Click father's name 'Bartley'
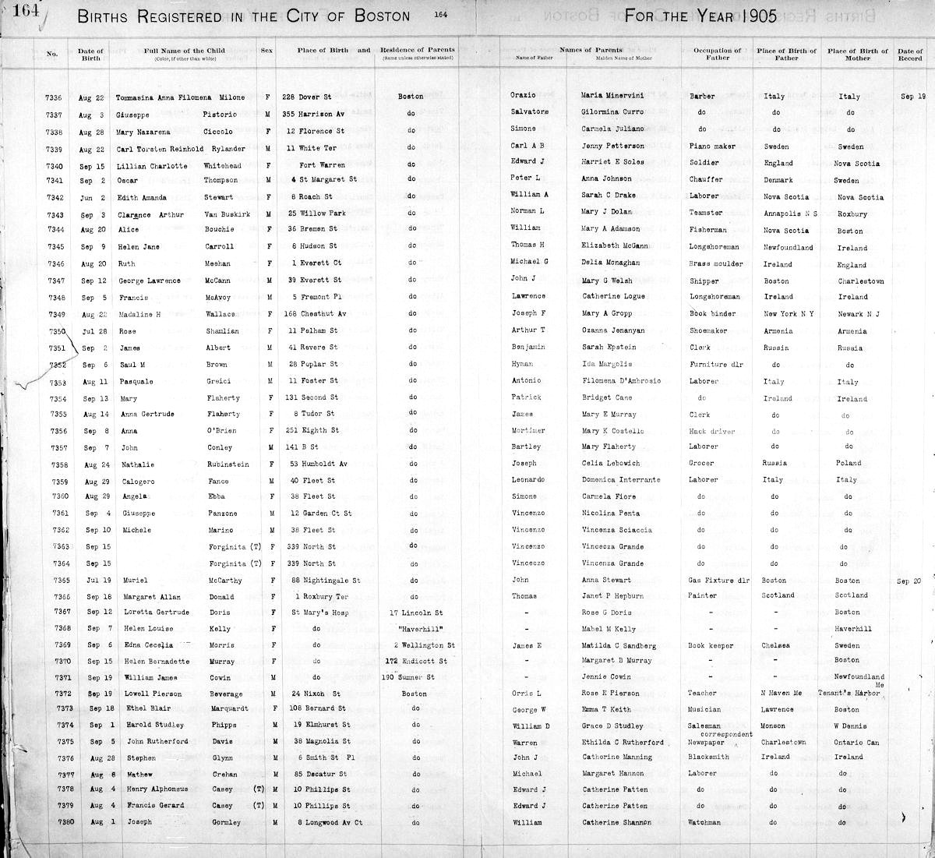 pyautogui.click(x=526, y=447)
